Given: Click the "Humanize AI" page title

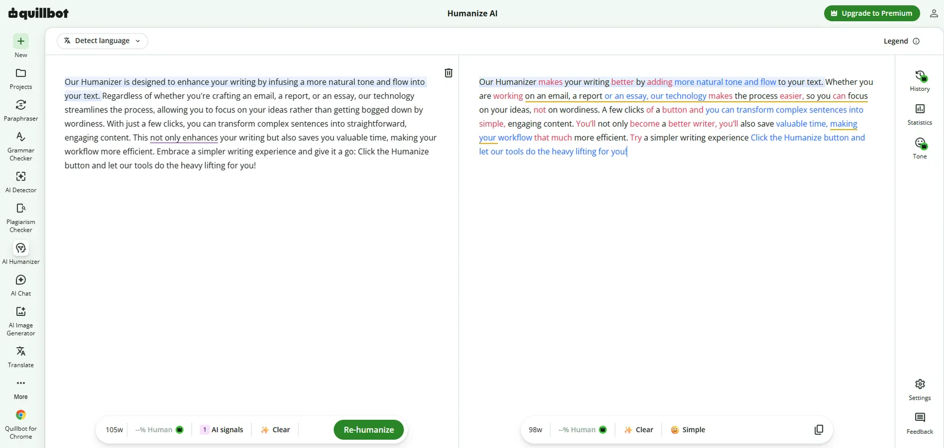Looking at the screenshot, I should [472, 14].
